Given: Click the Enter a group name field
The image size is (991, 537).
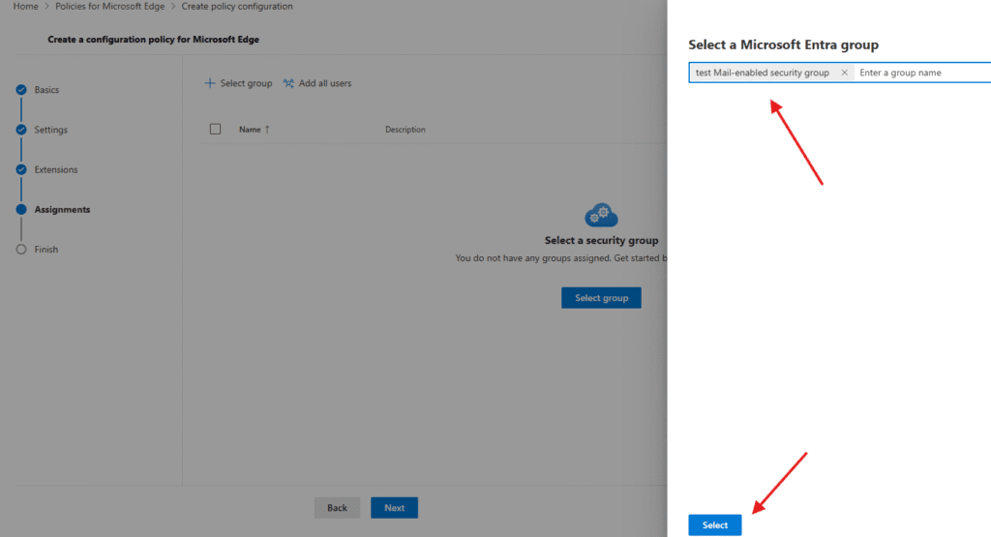Looking at the screenshot, I should click(x=919, y=73).
